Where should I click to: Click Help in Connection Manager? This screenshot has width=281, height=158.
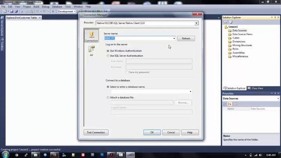click(190, 133)
